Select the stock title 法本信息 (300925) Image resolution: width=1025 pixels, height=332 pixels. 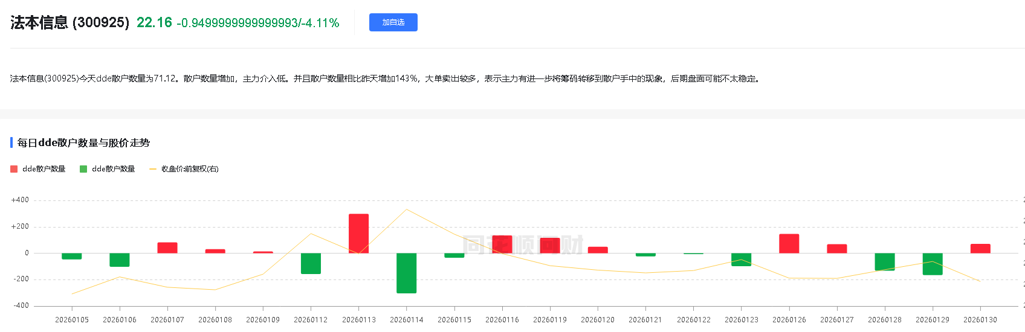pyautogui.click(x=70, y=22)
